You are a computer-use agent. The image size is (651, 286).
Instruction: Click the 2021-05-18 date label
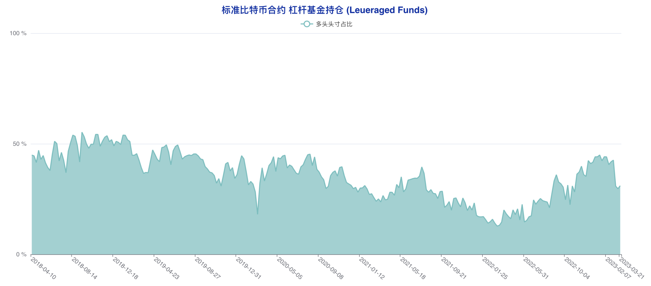(x=413, y=268)
